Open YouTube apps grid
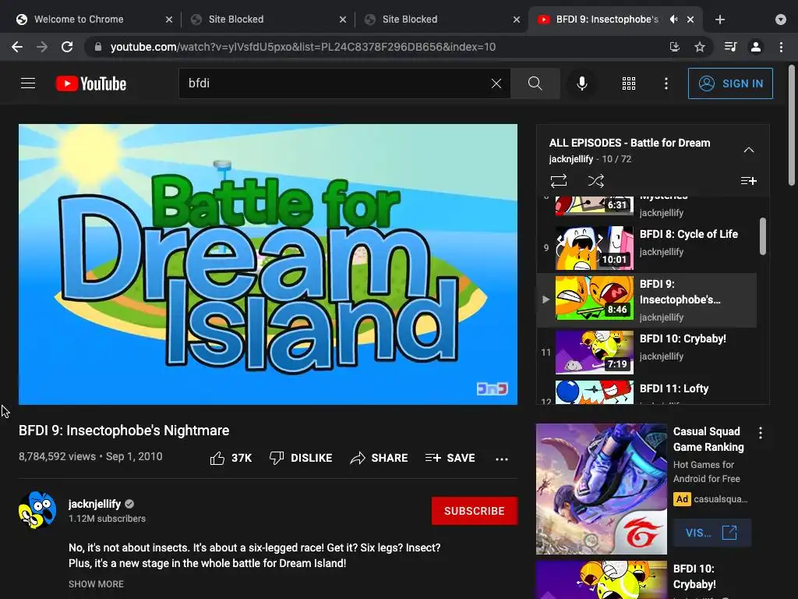 [629, 83]
